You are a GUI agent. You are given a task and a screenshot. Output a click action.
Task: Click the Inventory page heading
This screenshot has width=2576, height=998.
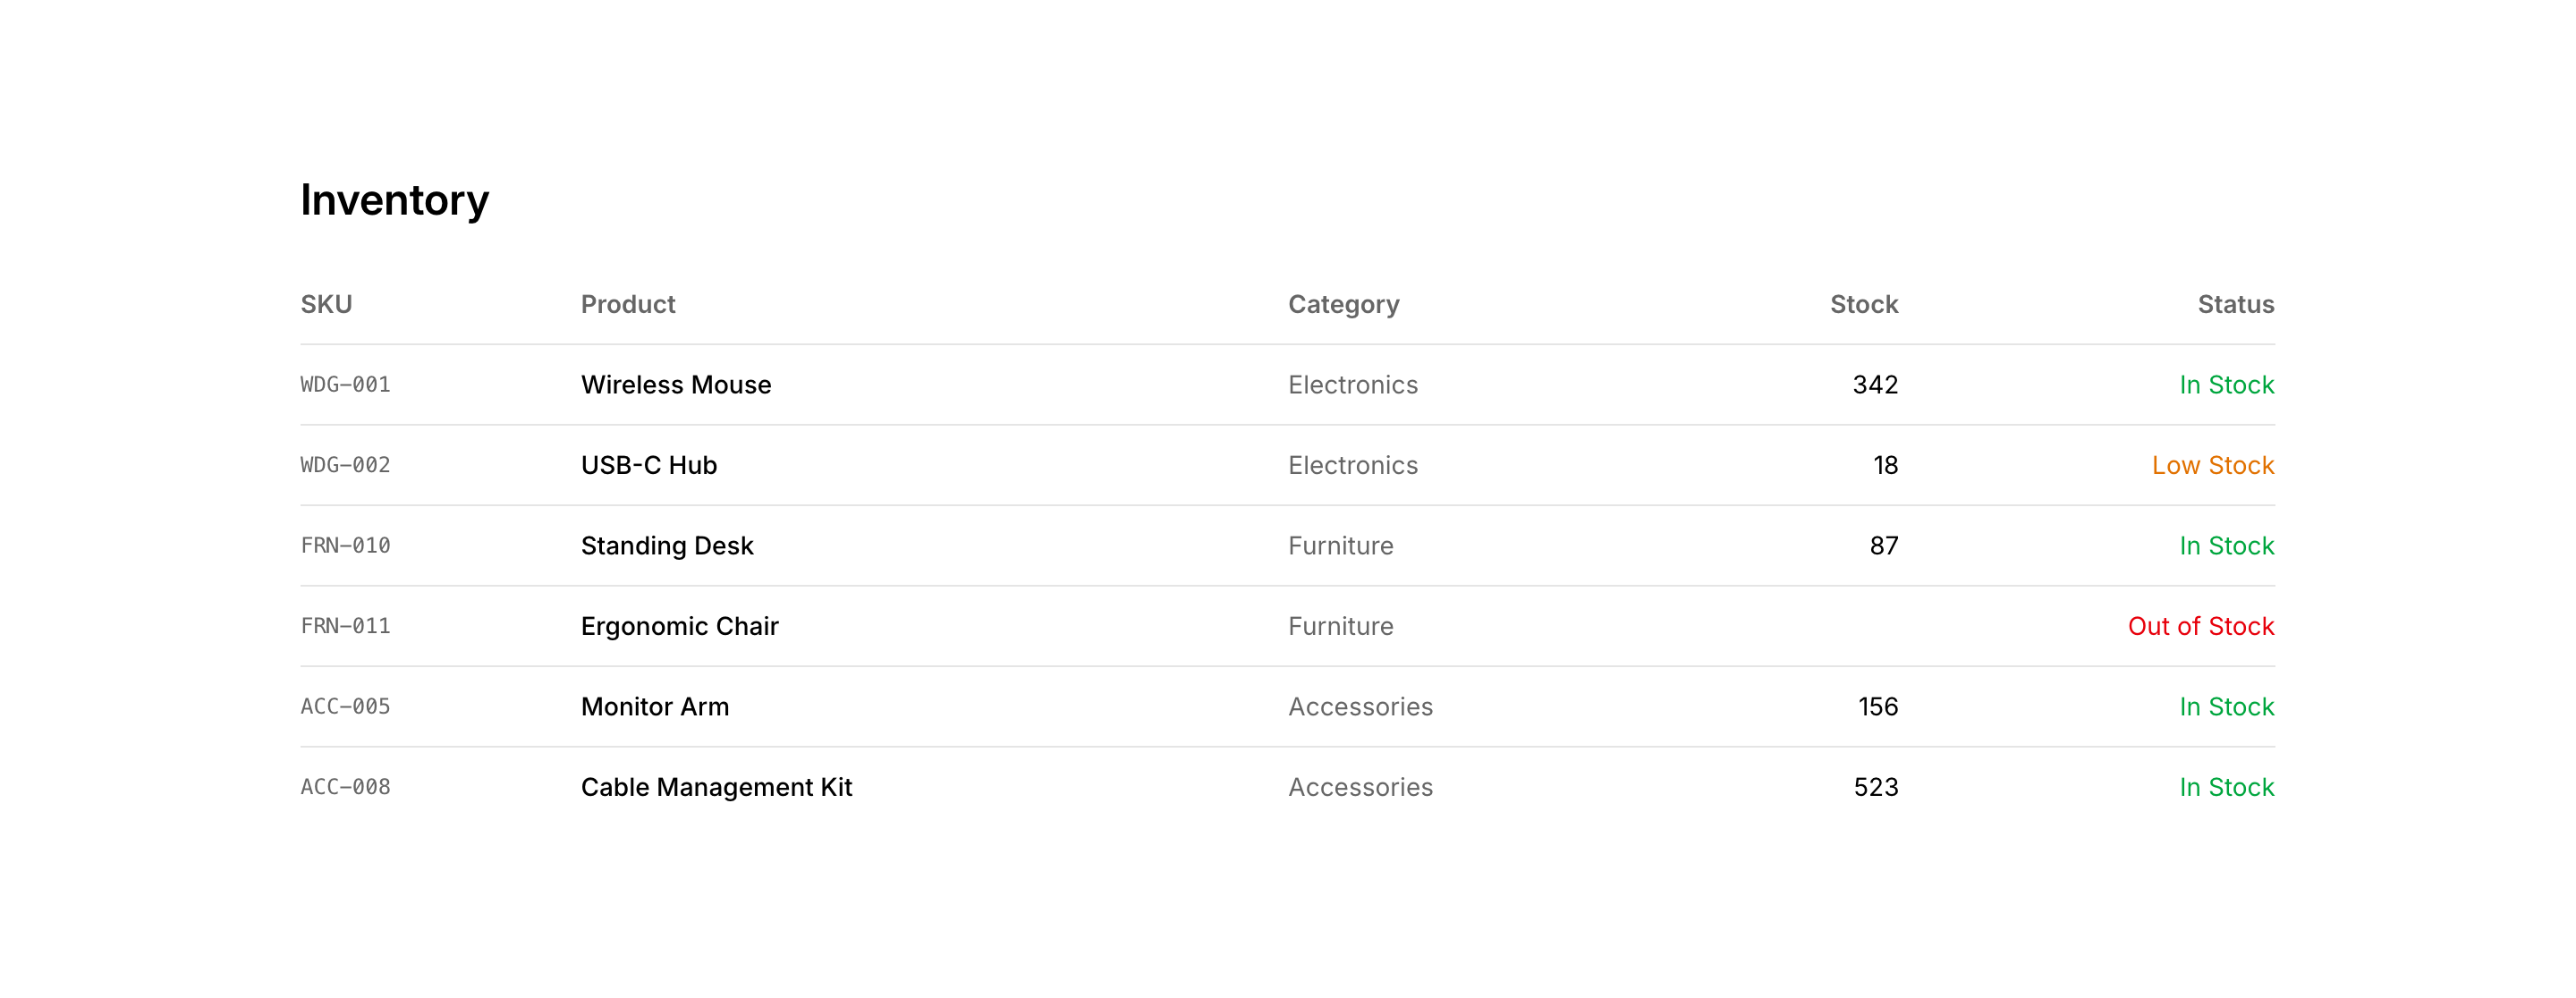pyautogui.click(x=395, y=200)
